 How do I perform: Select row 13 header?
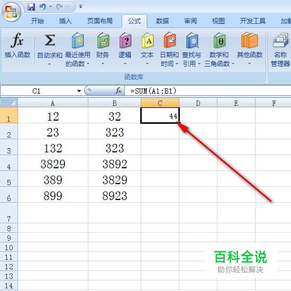[8, 276]
